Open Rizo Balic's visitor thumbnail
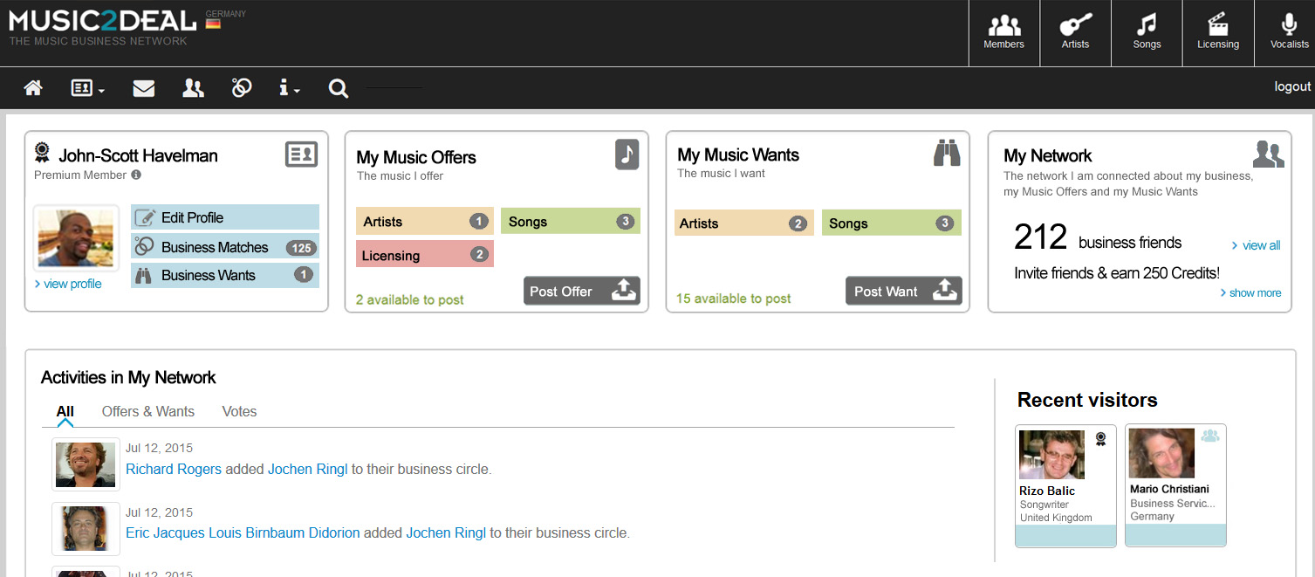 [1051, 455]
